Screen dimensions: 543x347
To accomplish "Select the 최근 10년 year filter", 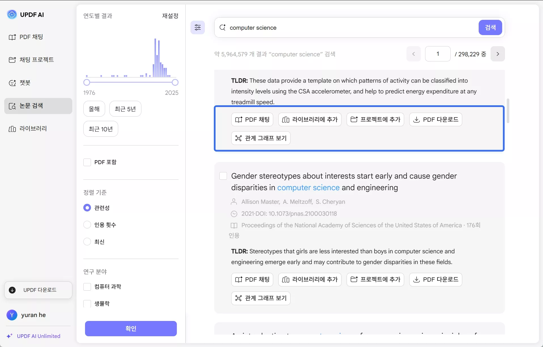I will tap(101, 129).
